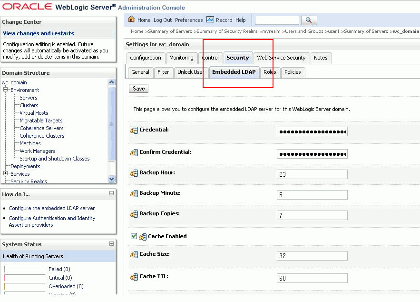Open Startup and Shutdown Classes
Image resolution: width=420 pixels, height=302 pixels.
[x=55, y=159]
